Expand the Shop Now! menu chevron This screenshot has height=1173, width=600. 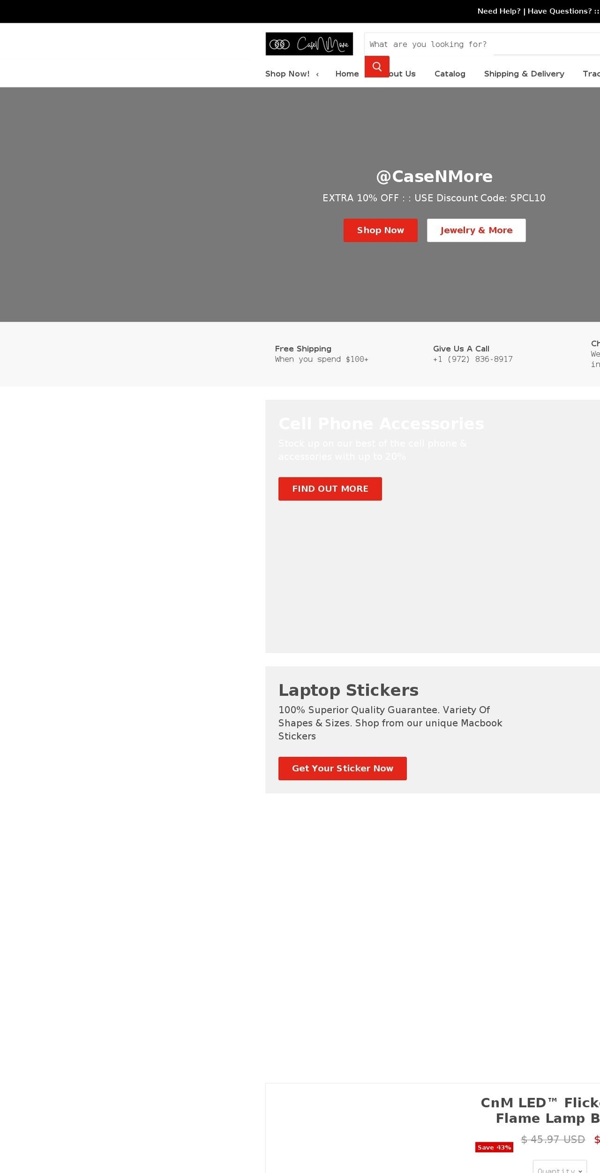point(317,74)
